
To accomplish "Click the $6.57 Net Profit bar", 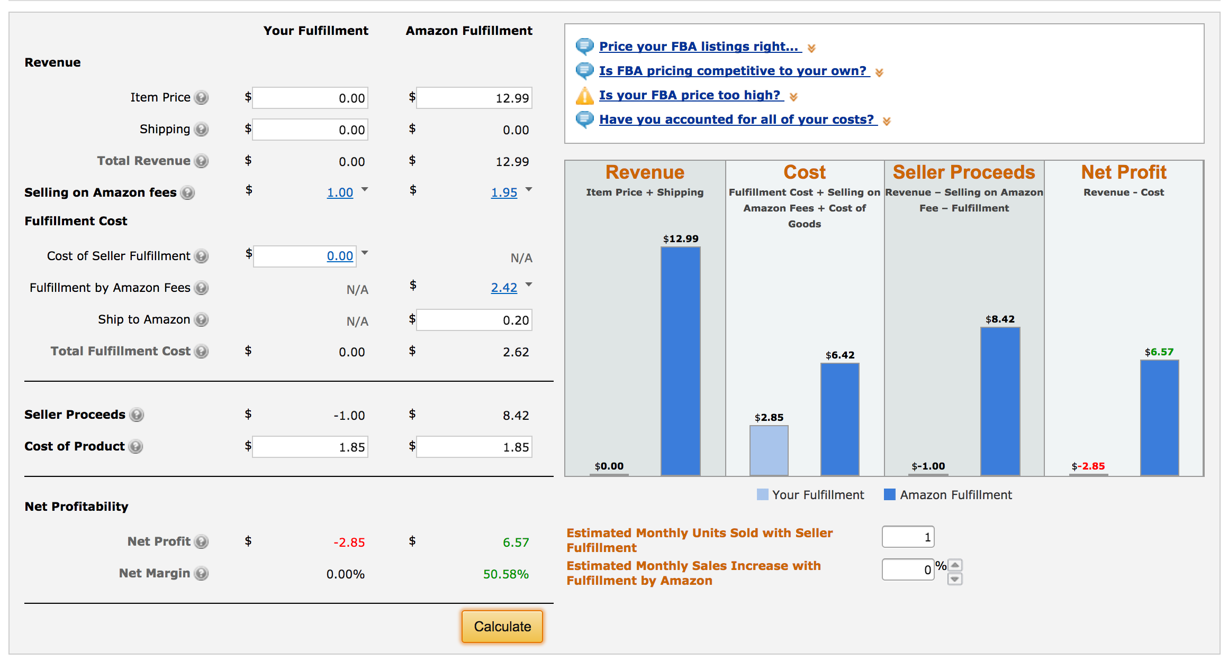I will (1160, 418).
